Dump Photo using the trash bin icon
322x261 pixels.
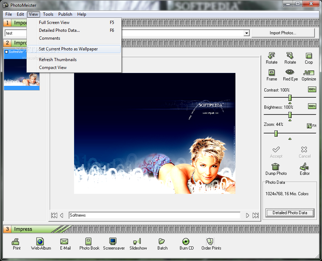pos(275,167)
